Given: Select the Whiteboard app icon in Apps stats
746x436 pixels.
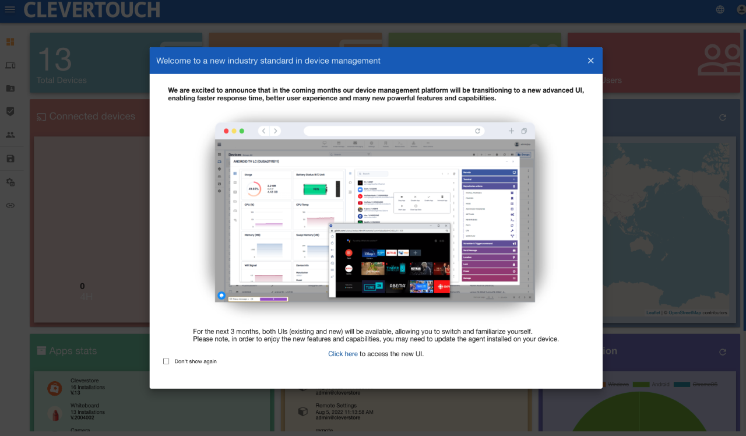Looking at the screenshot, I should tap(55, 413).
